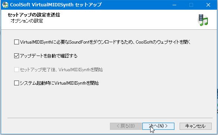Check システム起動時にVirtualMIDISynthを開始 option
This screenshot has height=135, width=218.
(x=16, y=83)
